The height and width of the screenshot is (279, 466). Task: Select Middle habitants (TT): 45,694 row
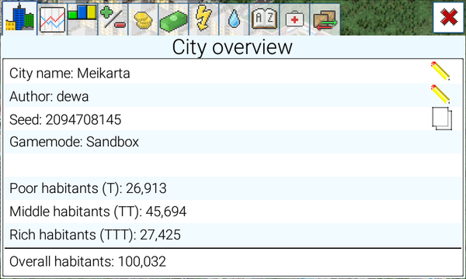click(233, 212)
